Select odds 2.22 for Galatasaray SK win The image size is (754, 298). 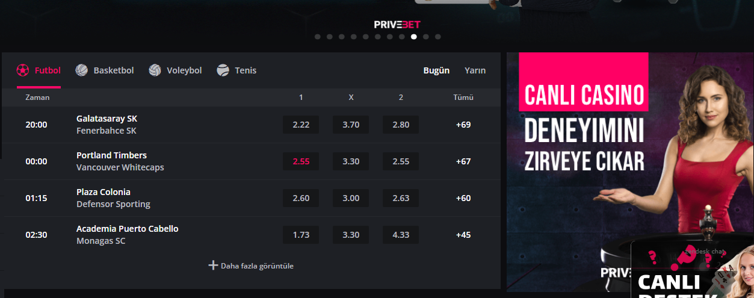tap(301, 125)
